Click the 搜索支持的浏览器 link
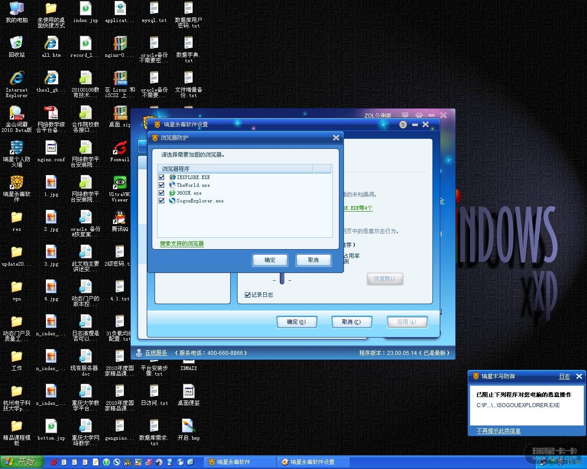Image resolution: width=587 pixels, height=469 pixels. point(182,244)
